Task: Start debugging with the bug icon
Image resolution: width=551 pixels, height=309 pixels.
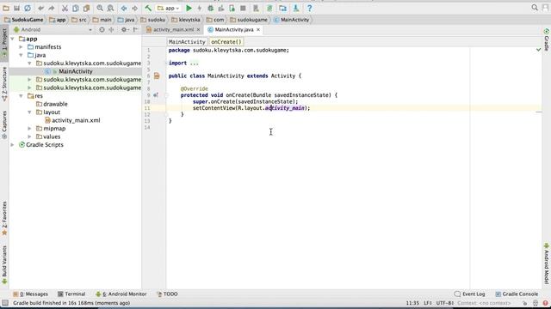Action: click(x=210, y=8)
